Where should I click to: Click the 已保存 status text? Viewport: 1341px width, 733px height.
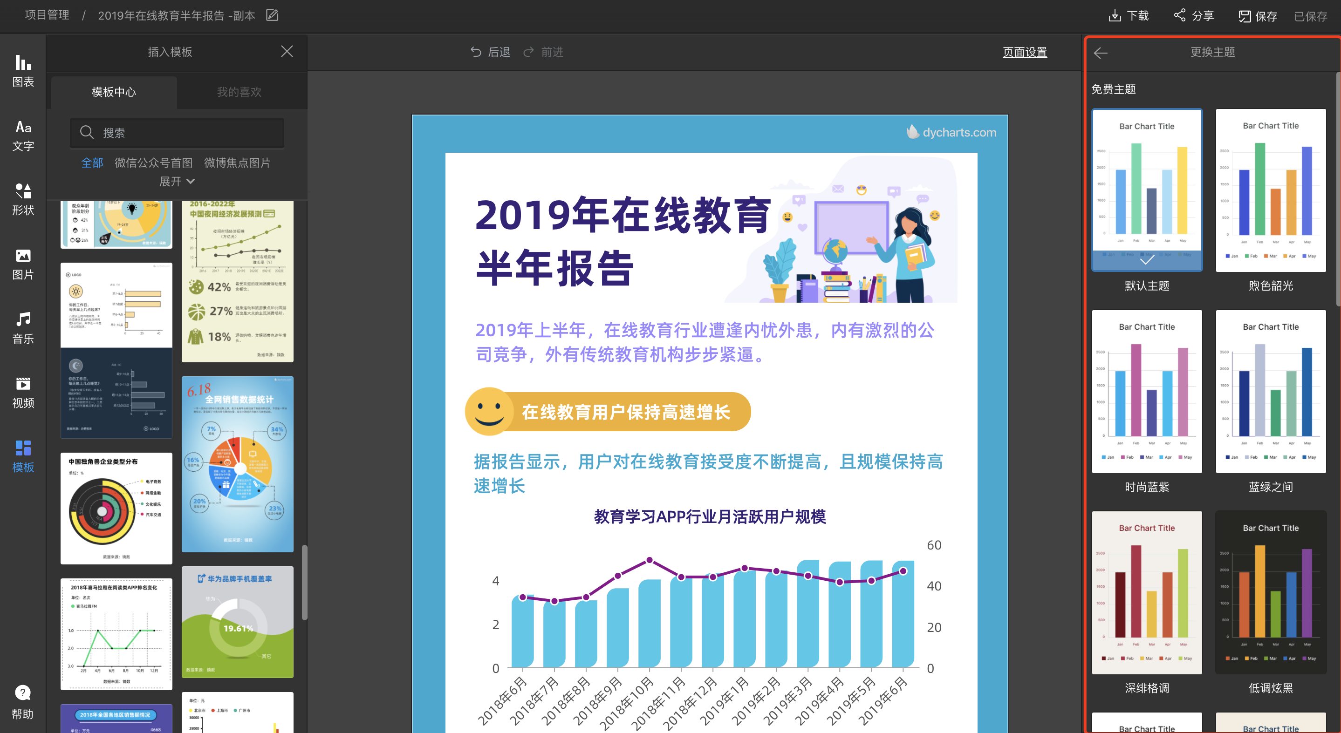pyautogui.click(x=1310, y=16)
